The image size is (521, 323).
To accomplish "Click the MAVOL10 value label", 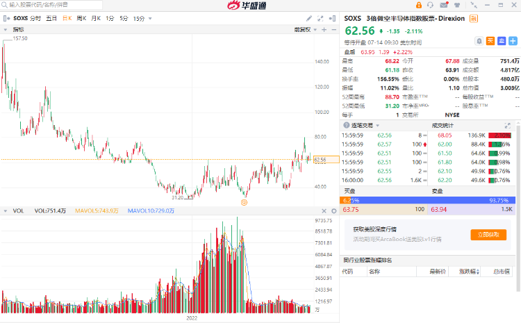I will pos(151,210).
